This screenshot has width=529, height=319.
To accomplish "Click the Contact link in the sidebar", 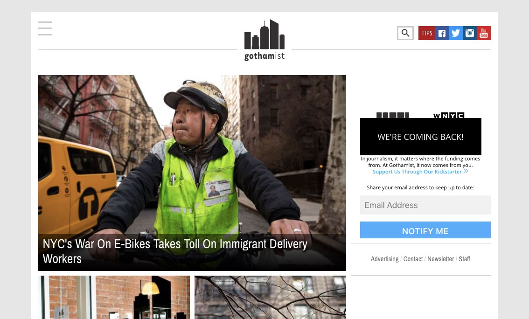I will [413, 259].
